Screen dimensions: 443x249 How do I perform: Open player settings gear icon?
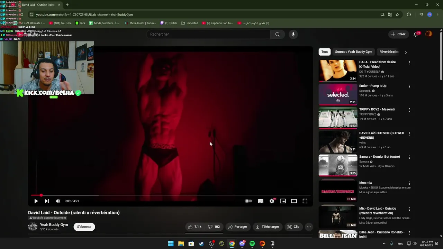coord(272,201)
